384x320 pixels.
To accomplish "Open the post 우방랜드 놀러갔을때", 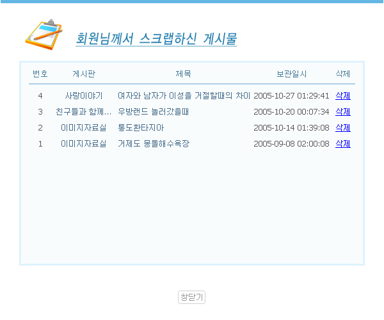I will point(154,112).
